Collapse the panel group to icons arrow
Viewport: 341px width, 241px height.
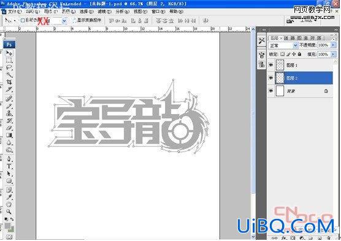tap(335, 30)
